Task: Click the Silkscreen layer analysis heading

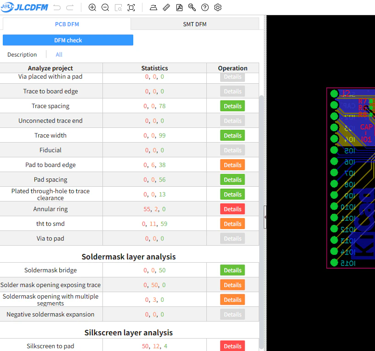Action: (x=129, y=333)
